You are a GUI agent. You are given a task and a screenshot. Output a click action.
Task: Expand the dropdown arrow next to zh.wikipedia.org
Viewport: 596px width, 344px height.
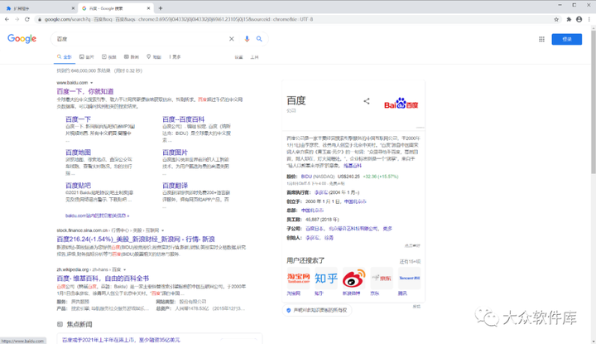click(x=125, y=269)
